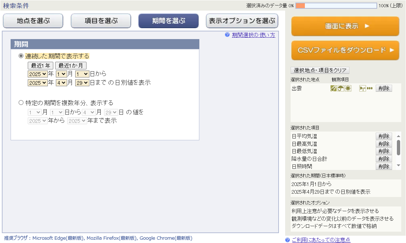Click the three-dots icon next to wind vane
Screen dimensions: 406x243
(370, 88)
